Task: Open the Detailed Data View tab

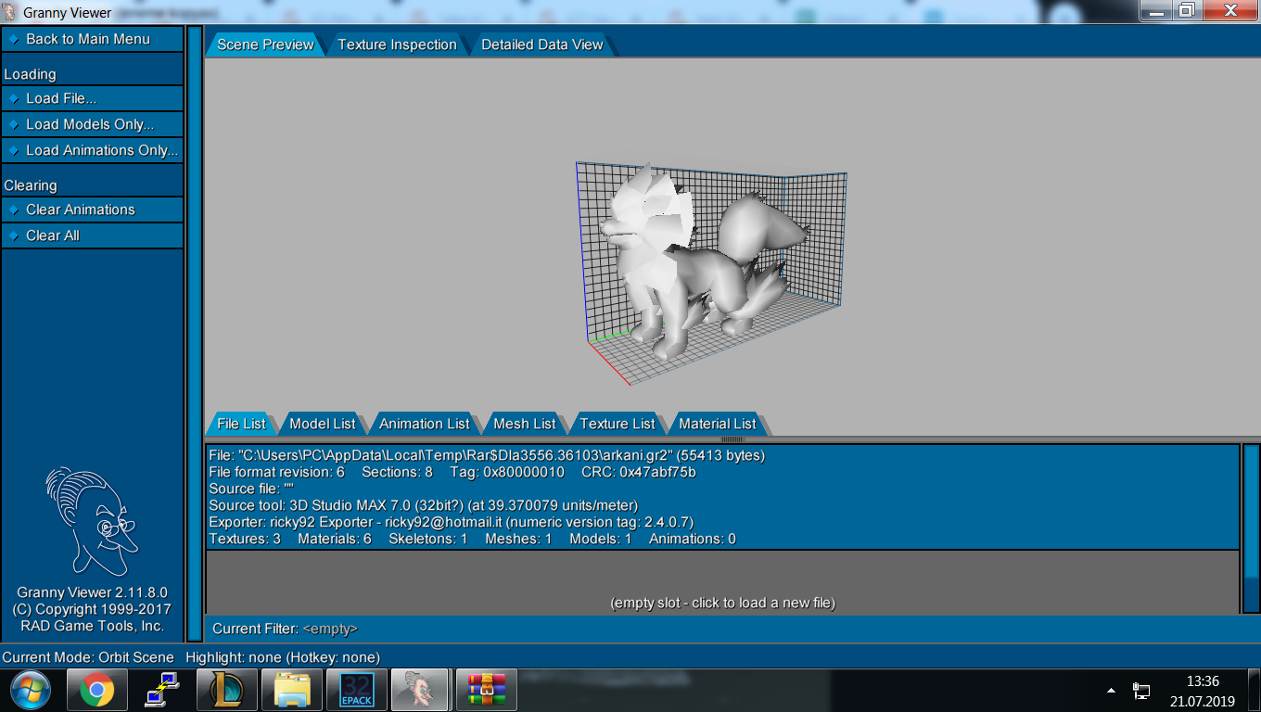Action: point(542,44)
